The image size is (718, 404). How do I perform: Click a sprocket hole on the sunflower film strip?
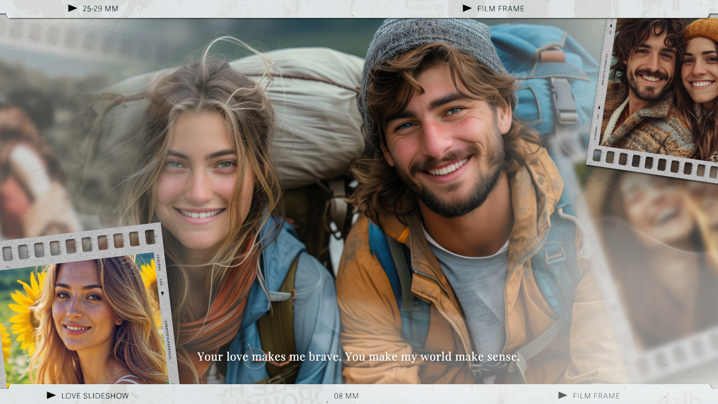tap(71, 246)
